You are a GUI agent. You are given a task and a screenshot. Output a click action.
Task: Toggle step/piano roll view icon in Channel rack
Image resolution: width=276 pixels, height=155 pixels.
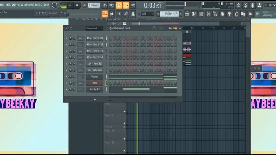tap(175, 28)
